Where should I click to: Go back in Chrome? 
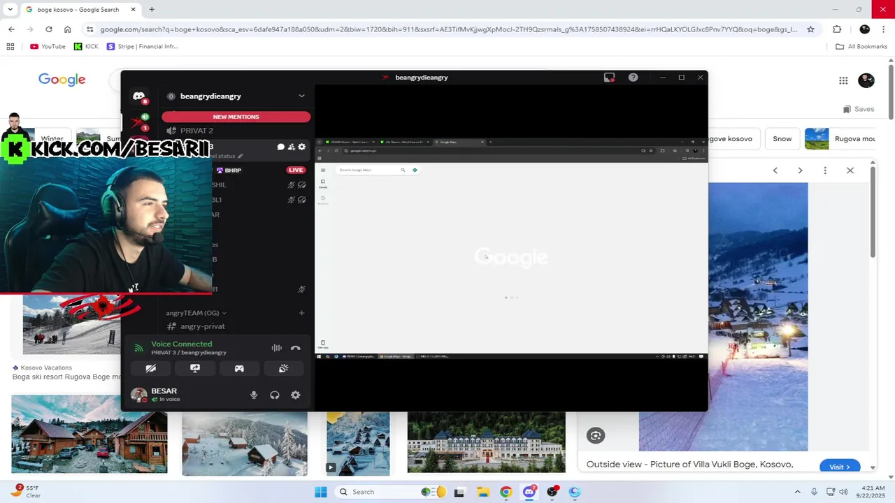[x=11, y=29]
